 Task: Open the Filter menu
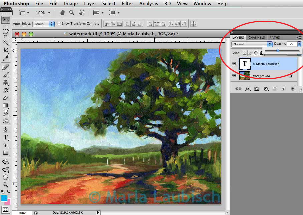(x=127, y=4)
